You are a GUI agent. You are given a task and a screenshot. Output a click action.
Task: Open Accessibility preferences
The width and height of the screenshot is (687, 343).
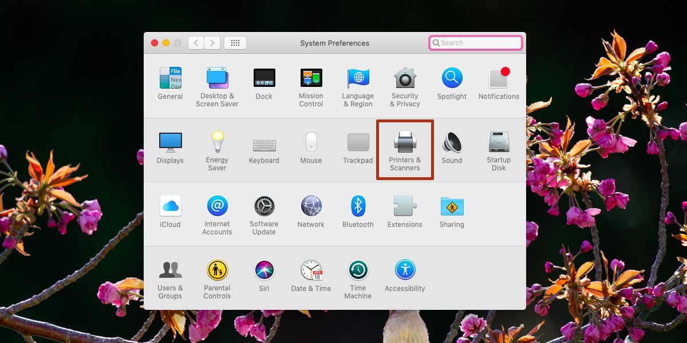coord(405,276)
